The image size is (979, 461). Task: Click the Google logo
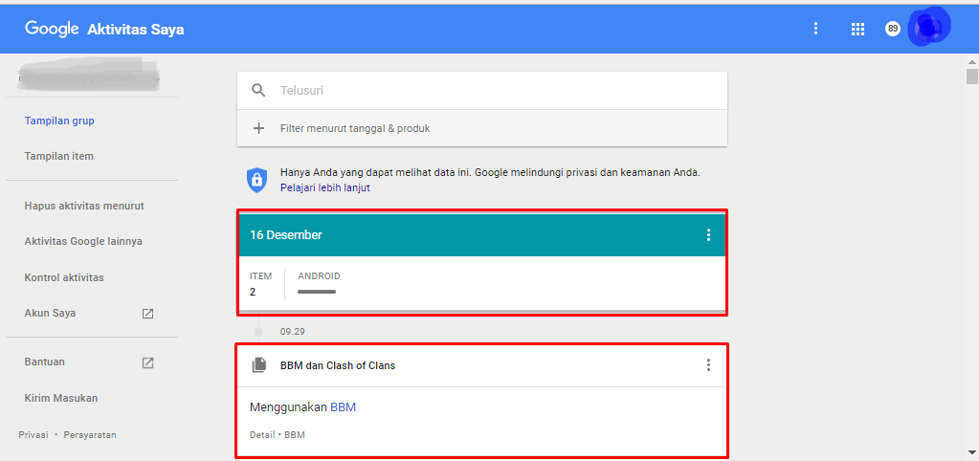[52, 29]
